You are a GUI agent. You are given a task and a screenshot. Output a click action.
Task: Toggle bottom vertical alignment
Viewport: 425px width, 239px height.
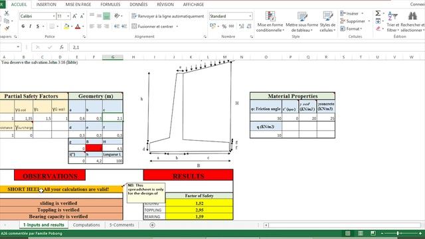[x=106, y=16]
